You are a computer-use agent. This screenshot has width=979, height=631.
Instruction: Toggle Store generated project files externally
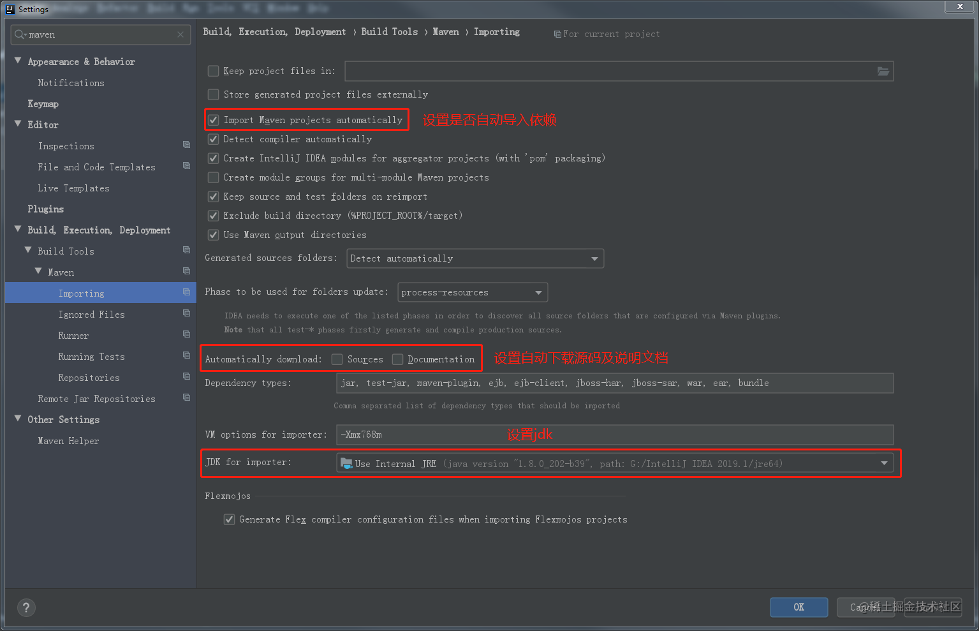(214, 94)
